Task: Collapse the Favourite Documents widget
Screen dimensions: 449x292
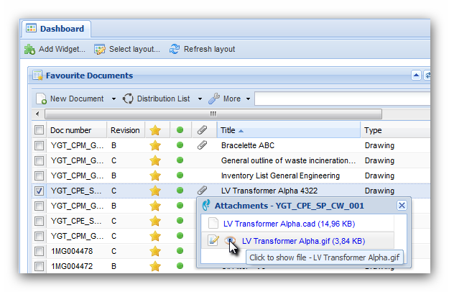Action: [416, 76]
